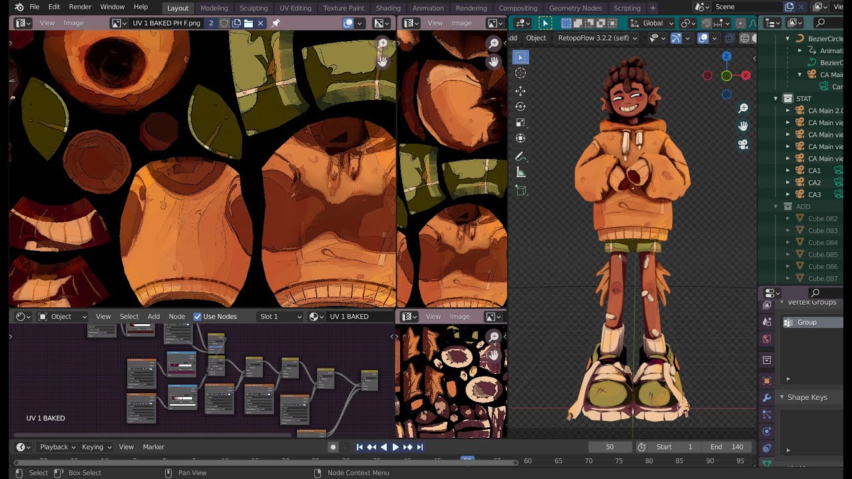The height and width of the screenshot is (479, 852).
Task: Select the Group vertex group entry
Action: [813, 322]
